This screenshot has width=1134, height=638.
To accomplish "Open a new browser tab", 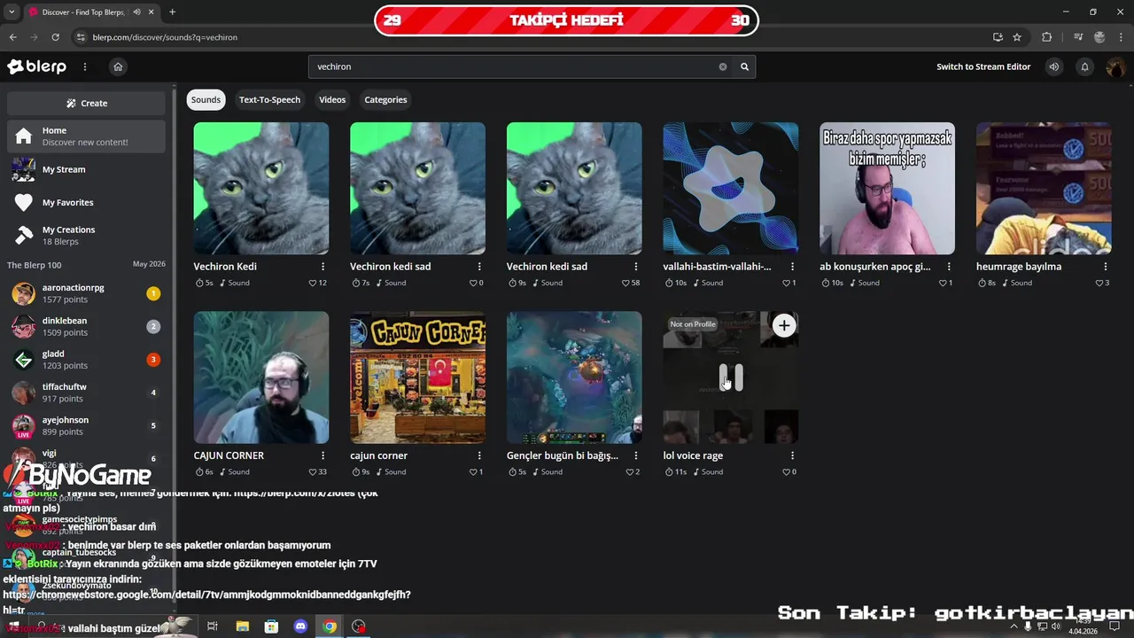I will coord(172,12).
